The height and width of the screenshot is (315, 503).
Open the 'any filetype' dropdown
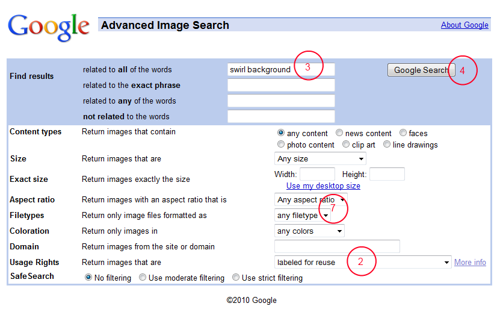point(303,215)
